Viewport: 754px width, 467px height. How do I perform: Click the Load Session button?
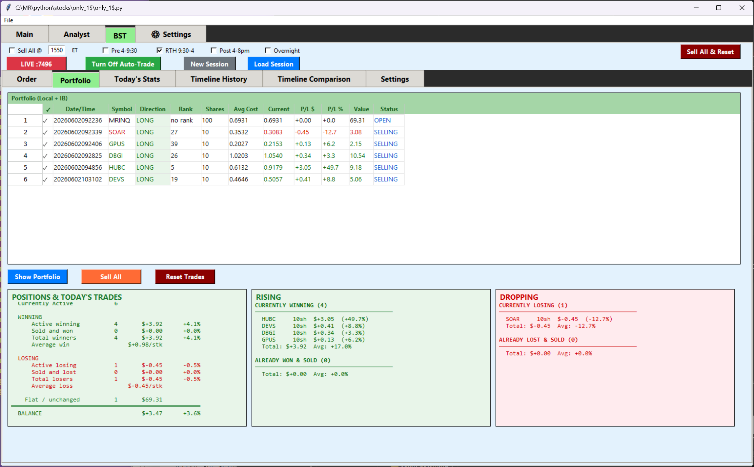(x=274, y=64)
